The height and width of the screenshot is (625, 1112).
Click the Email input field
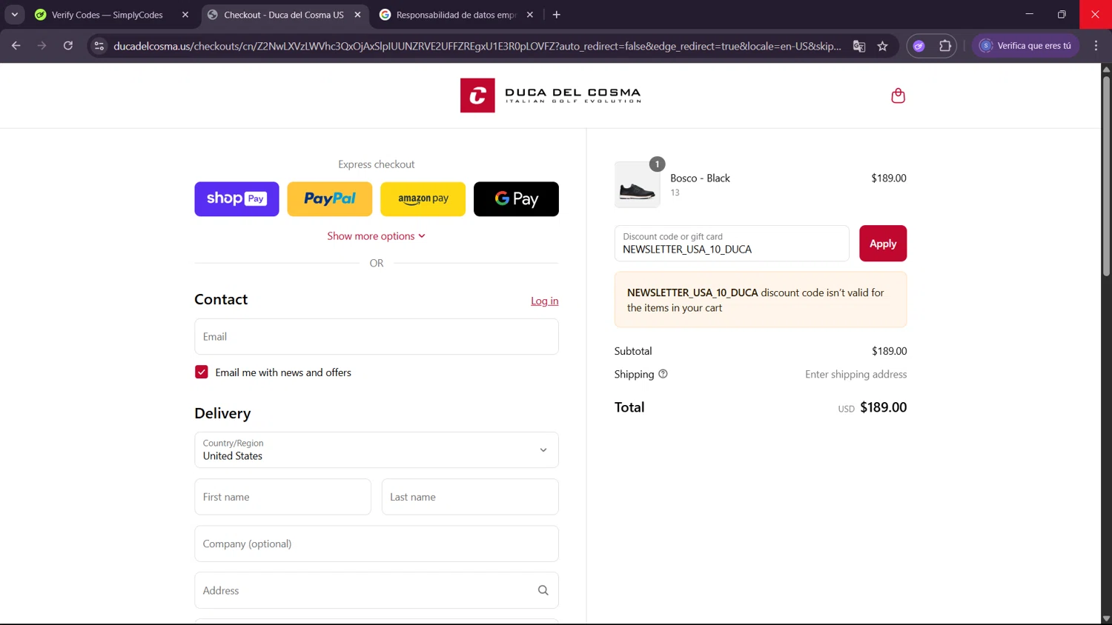[376, 336]
